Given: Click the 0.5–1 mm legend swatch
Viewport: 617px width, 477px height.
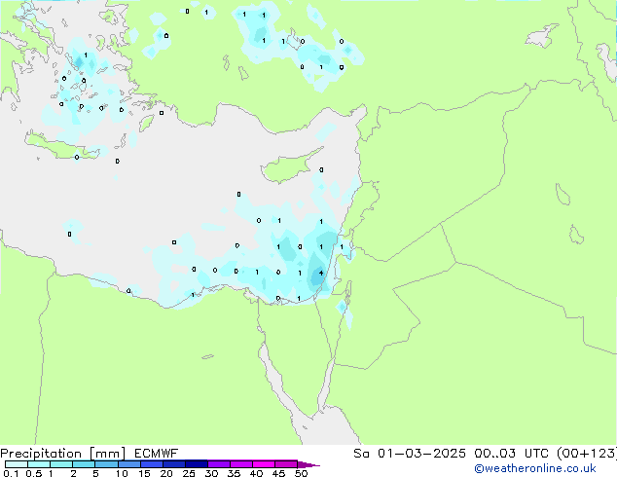Looking at the screenshot, I should click(39, 464).
